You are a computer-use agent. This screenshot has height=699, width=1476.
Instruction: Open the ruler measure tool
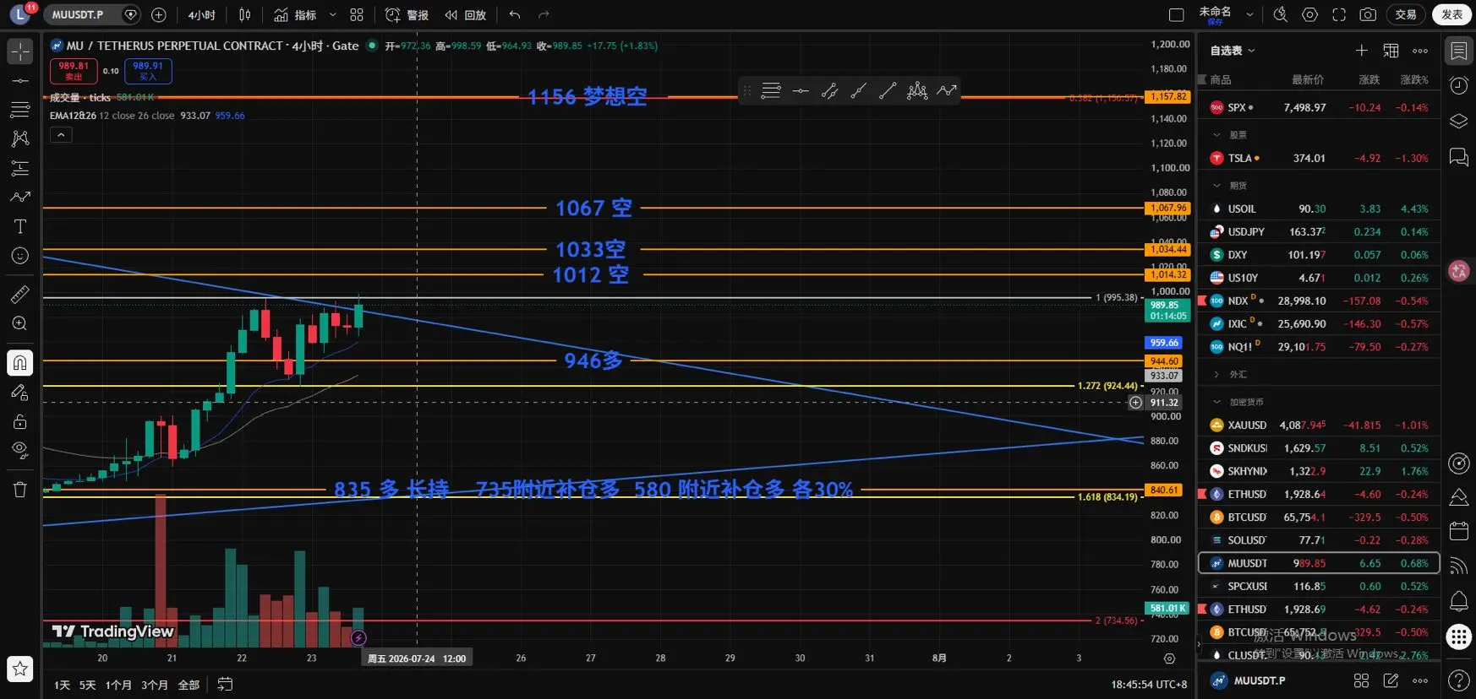20,294
